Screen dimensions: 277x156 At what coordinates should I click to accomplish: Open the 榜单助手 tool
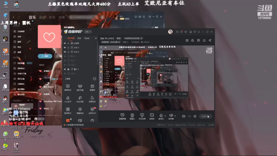pyautogui.click(x=68, y=88)
